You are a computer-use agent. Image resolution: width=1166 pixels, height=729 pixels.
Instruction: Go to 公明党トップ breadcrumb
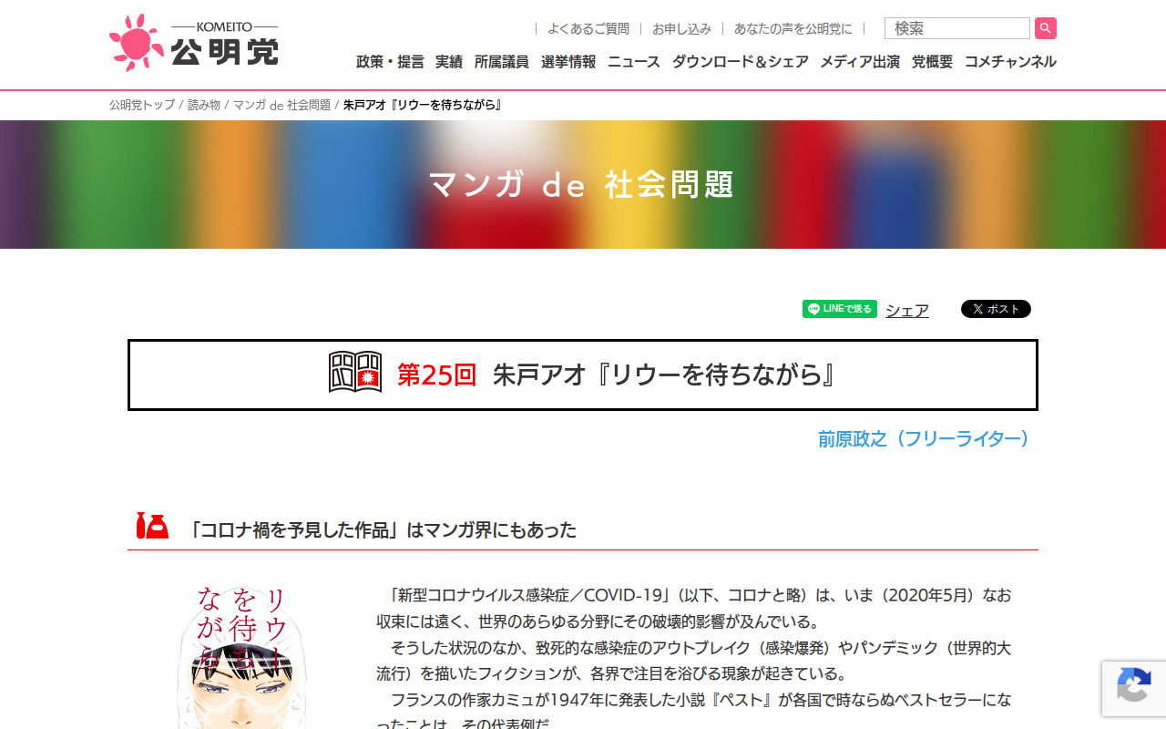coord(142,105)
